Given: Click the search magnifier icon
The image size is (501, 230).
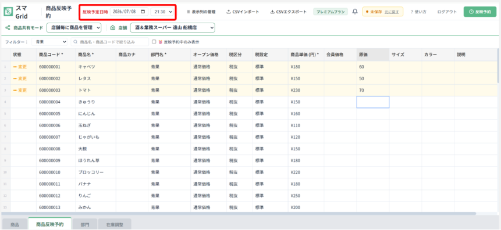Looking at the screenshot, I should (76, 42).
